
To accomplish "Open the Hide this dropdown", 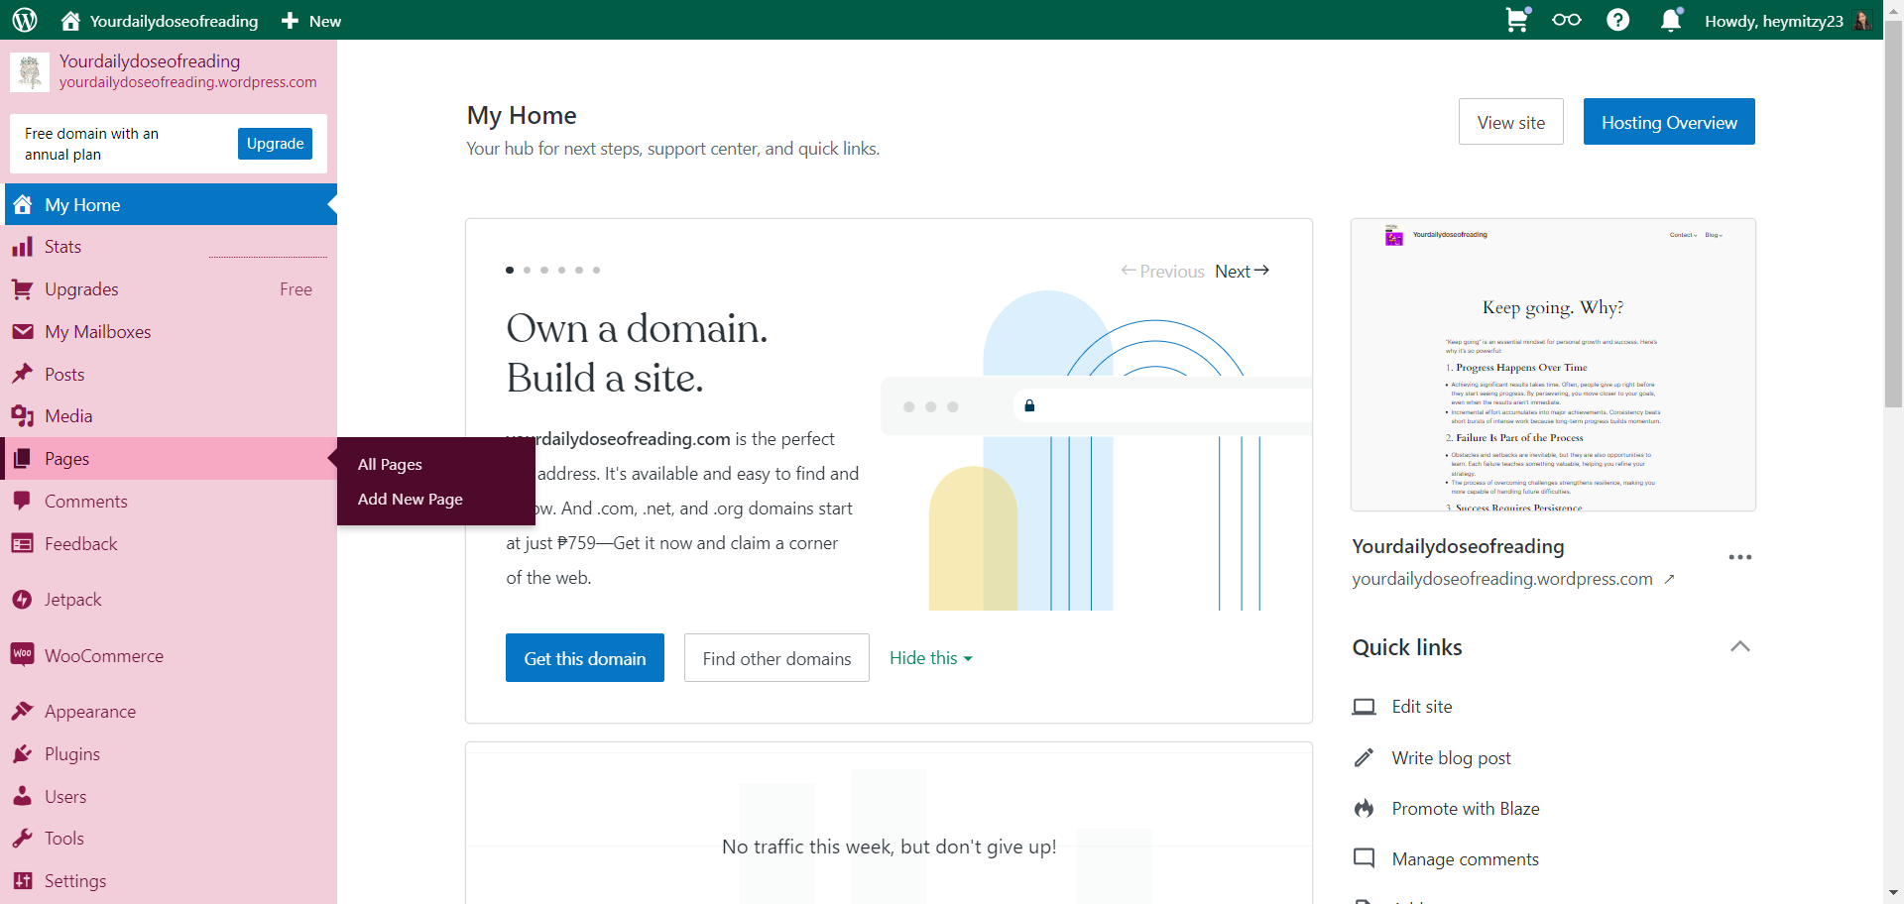I will [x=931, y=658].
